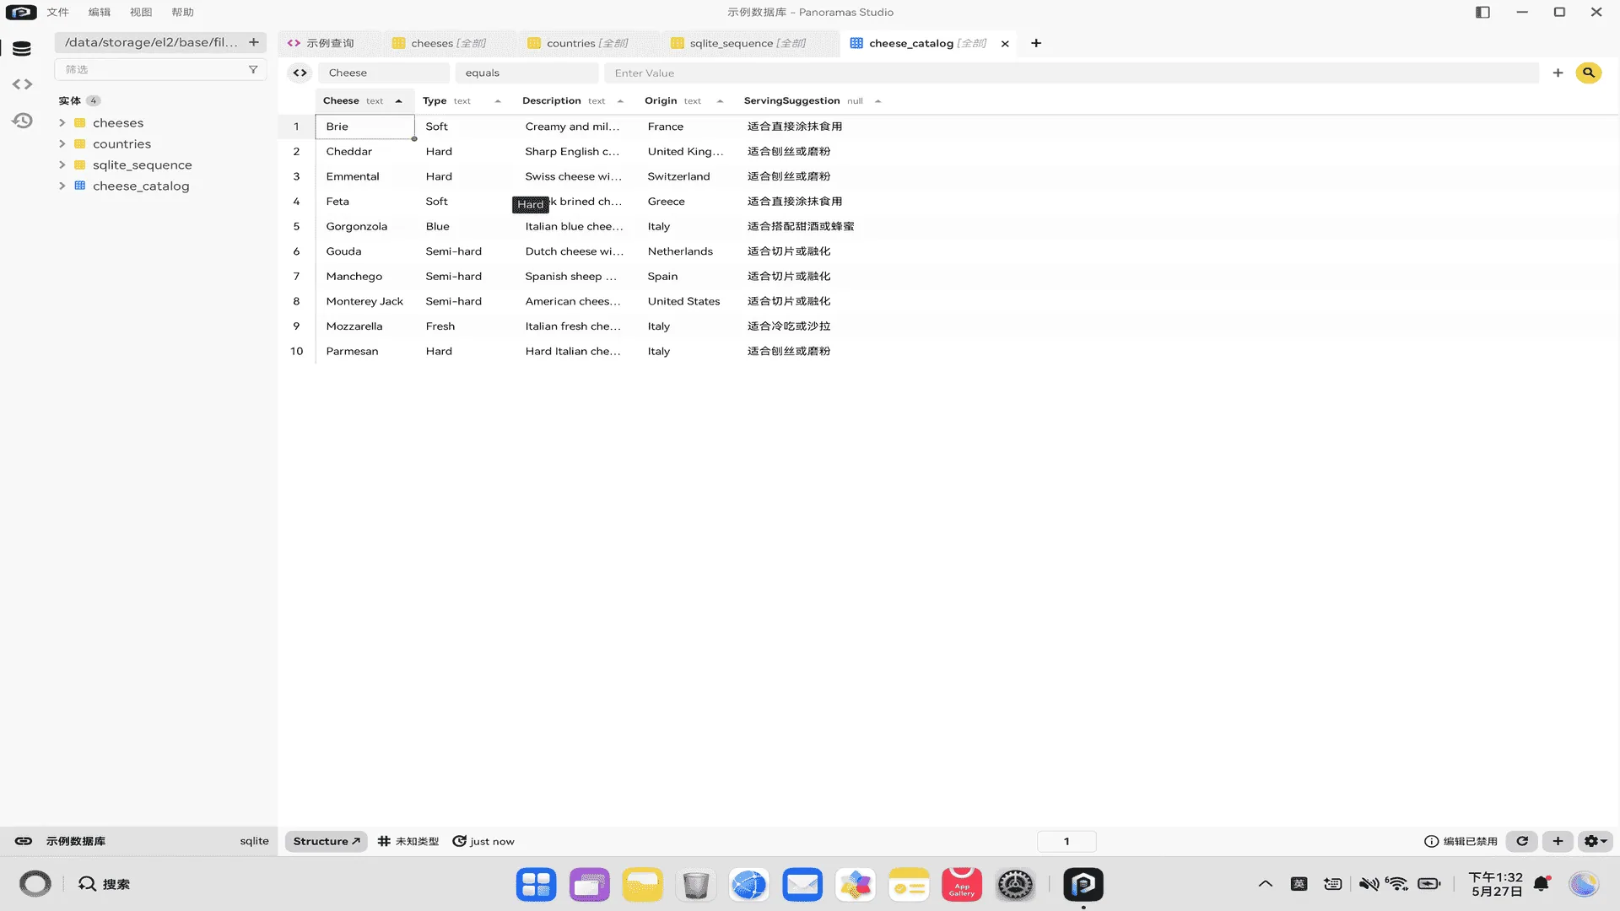Open the history clock sidebar icon
Screen dimensions: 1620x911
click(x=22, y=121)
